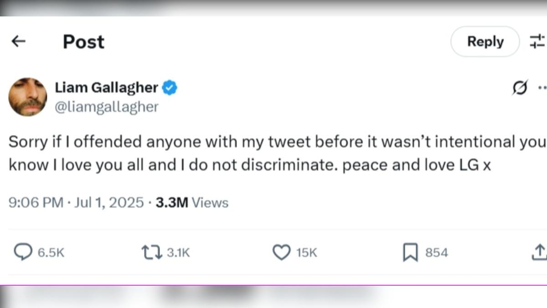Image resolution: width=547 pixels, height=308 pixels.
Task: Share the post via upload icon
Action: coord(539,252)
